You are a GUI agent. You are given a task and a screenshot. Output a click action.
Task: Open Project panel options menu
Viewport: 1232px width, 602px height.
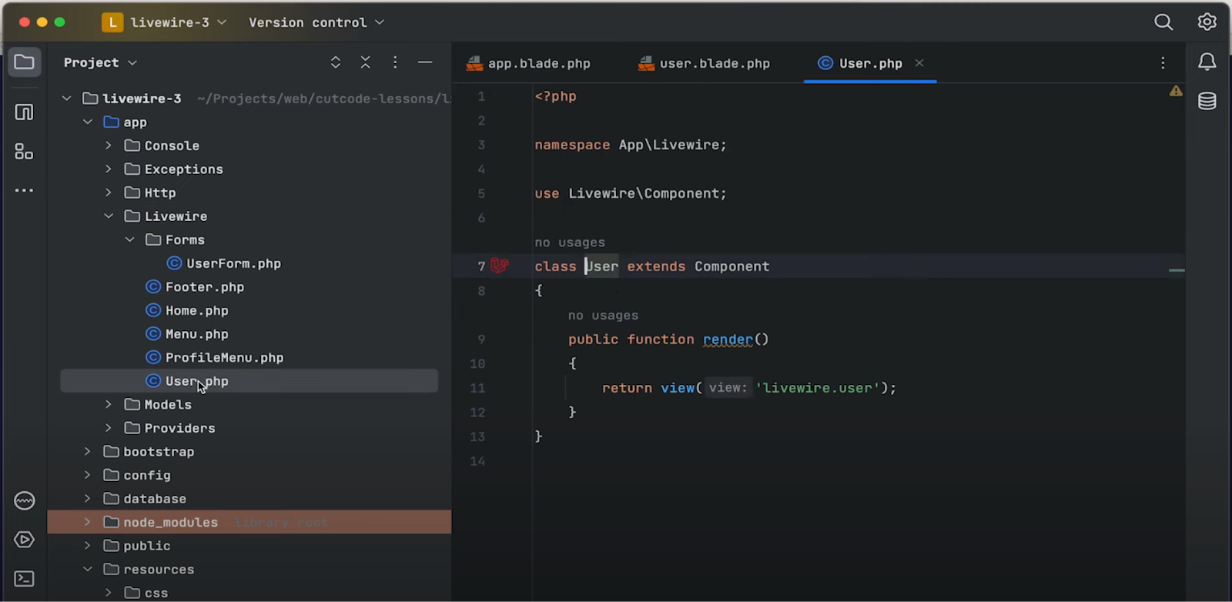pos(395,62)
